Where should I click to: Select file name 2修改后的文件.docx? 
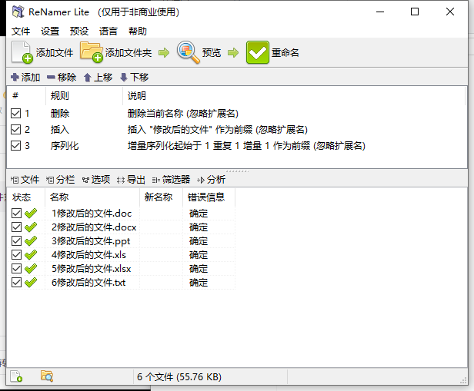point(94,227)
